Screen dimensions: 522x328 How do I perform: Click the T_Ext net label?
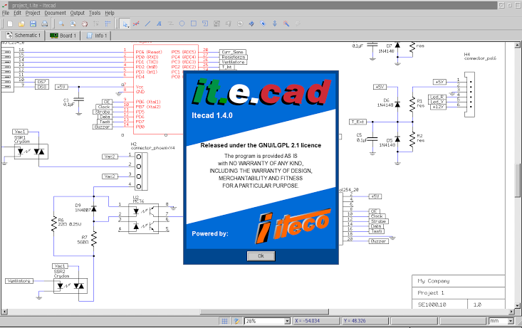pos(358,122)
